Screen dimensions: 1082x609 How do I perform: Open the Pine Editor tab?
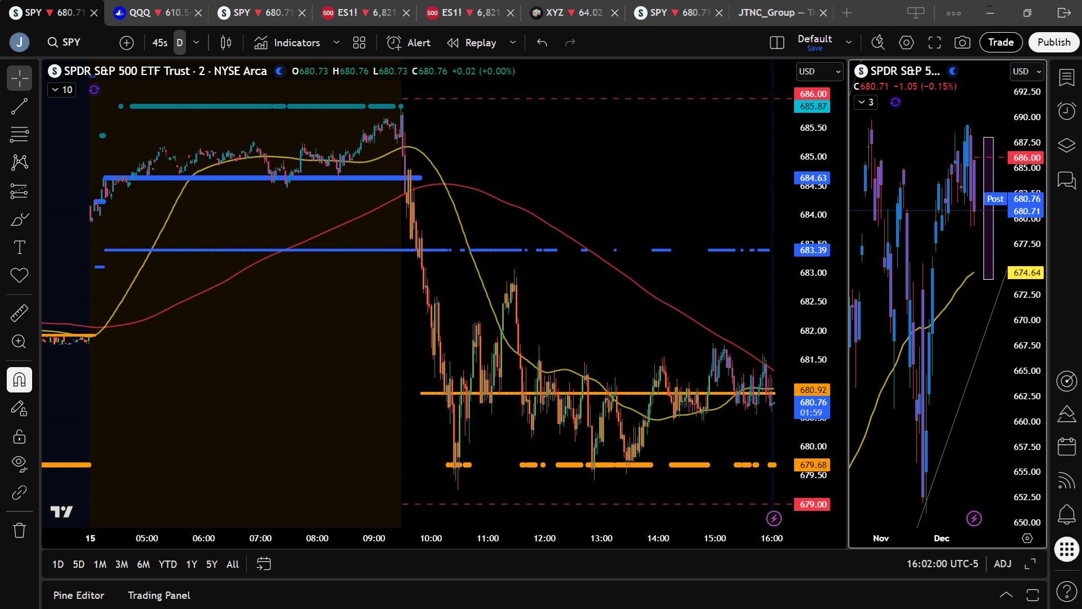coord(78,595)
